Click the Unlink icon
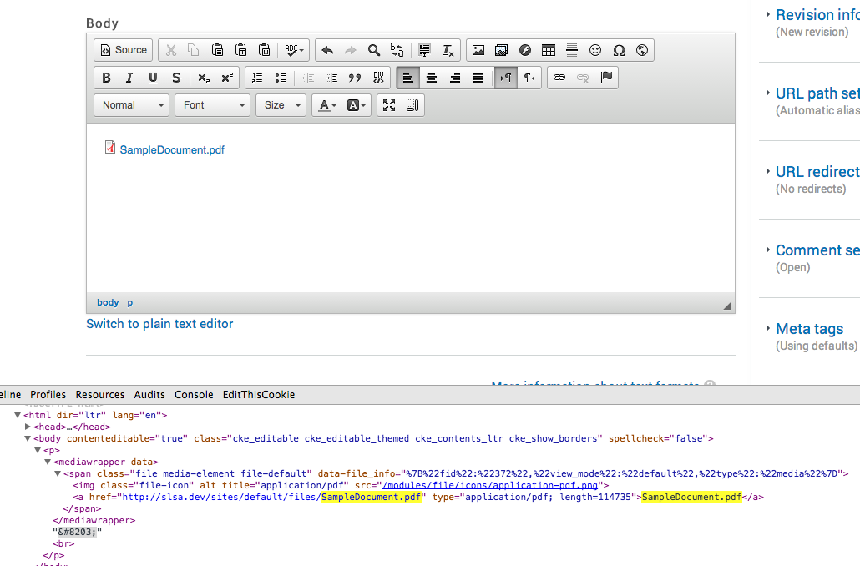The height and width of the screenshot is (566, 860). (583, 78)
